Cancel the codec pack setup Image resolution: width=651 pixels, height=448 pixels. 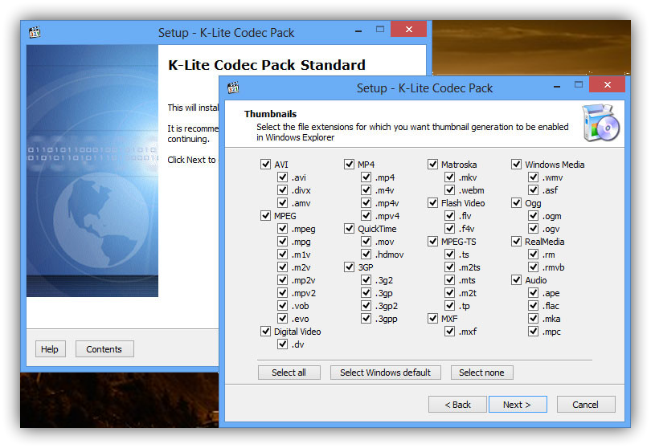coord(586,405)
